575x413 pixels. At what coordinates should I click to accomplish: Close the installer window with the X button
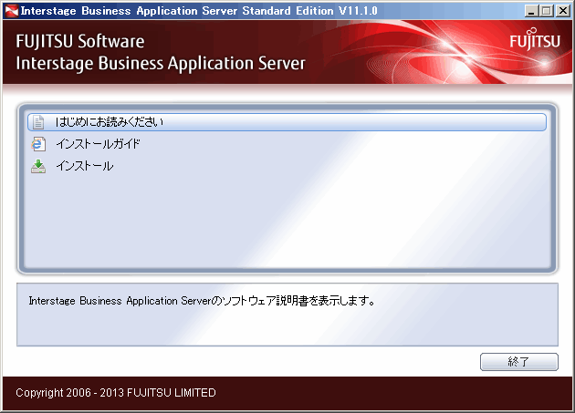(562, 11)
